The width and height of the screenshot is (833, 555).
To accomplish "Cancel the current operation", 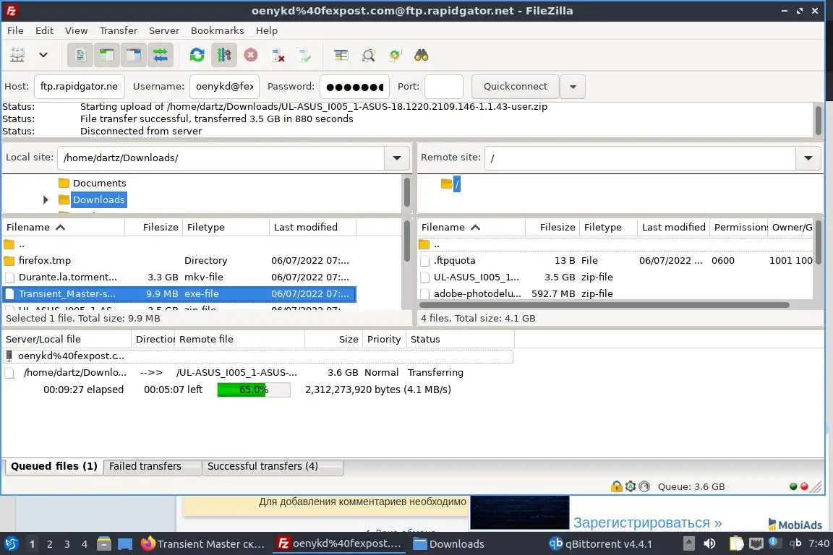I will tap(251, 55).
